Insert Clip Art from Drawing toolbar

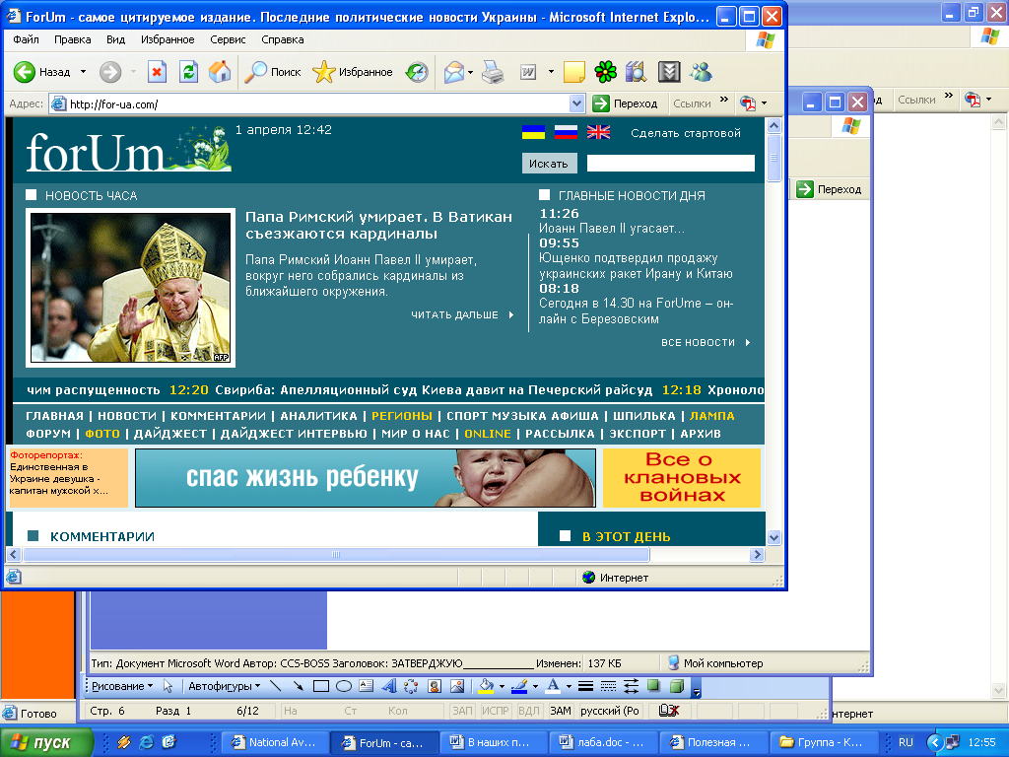coord(435,686)
